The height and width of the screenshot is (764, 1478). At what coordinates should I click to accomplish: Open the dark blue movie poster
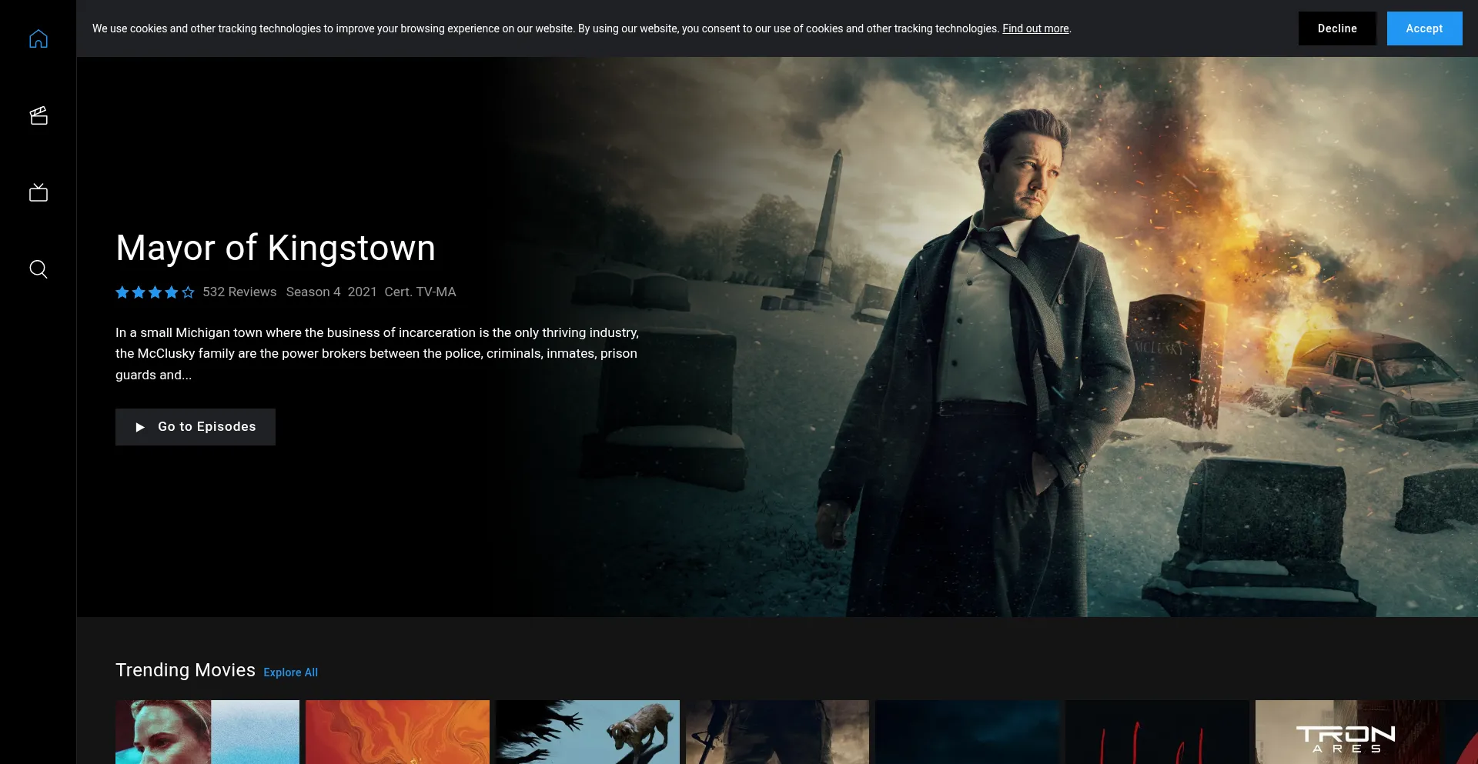click(x=967, y=732)
